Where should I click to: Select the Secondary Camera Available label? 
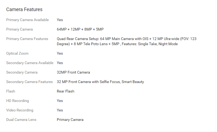(x=30, y=63)
